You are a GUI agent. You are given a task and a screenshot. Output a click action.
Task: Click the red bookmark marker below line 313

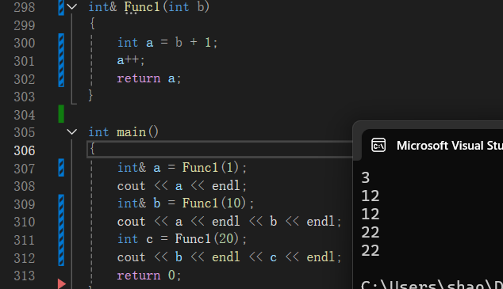click(62, 283)
